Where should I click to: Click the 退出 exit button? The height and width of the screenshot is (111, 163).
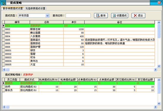click(x=138, y=16)
